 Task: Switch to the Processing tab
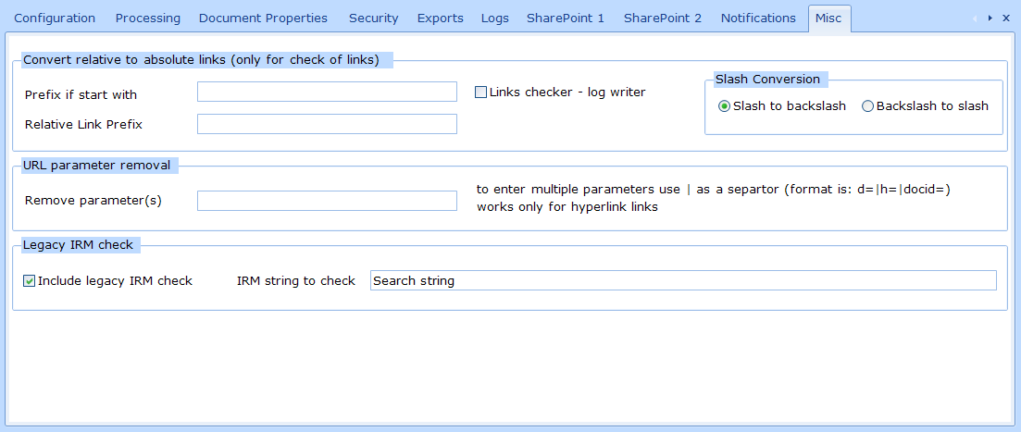(147, 19)
